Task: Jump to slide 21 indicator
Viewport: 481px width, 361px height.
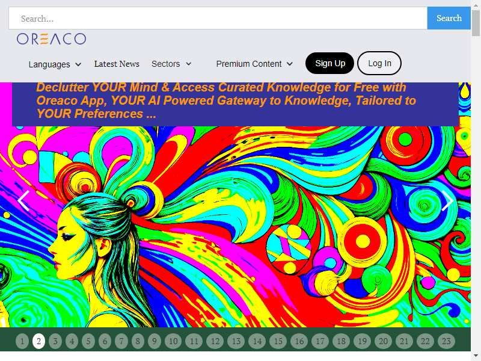Action: tap(404, 341)
